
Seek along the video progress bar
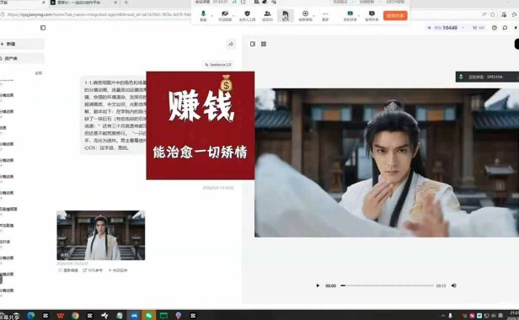click(387, 285)
